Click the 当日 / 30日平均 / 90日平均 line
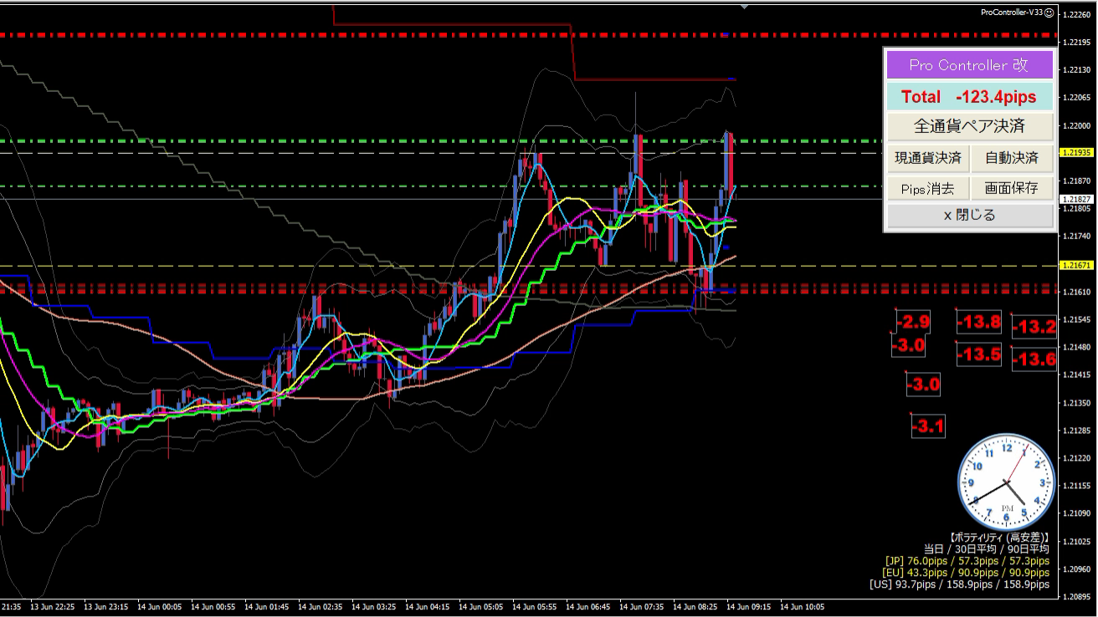Viewport: 1098px width, 617px height. pos(986,549)
